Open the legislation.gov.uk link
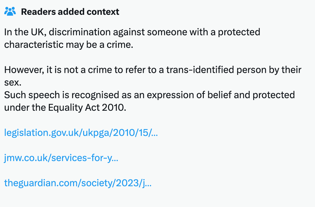Screen dimensions: 315x207 pos(81,133)
